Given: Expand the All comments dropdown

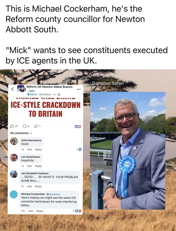Looking at the screenshot, I should point(21,133).
